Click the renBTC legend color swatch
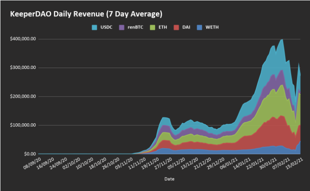The height and width of the screenshot is (191, 310). [x=122, y=27]
